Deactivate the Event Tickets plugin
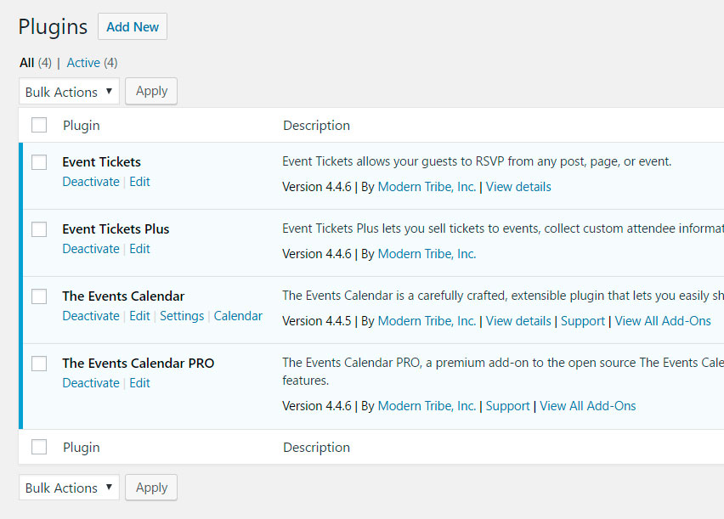 [x=91, y=182]
